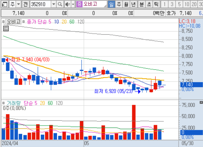Open the 주 type dropdown arrow
Image resolution: width=203 pixels, height=147 pixels.
19,4
